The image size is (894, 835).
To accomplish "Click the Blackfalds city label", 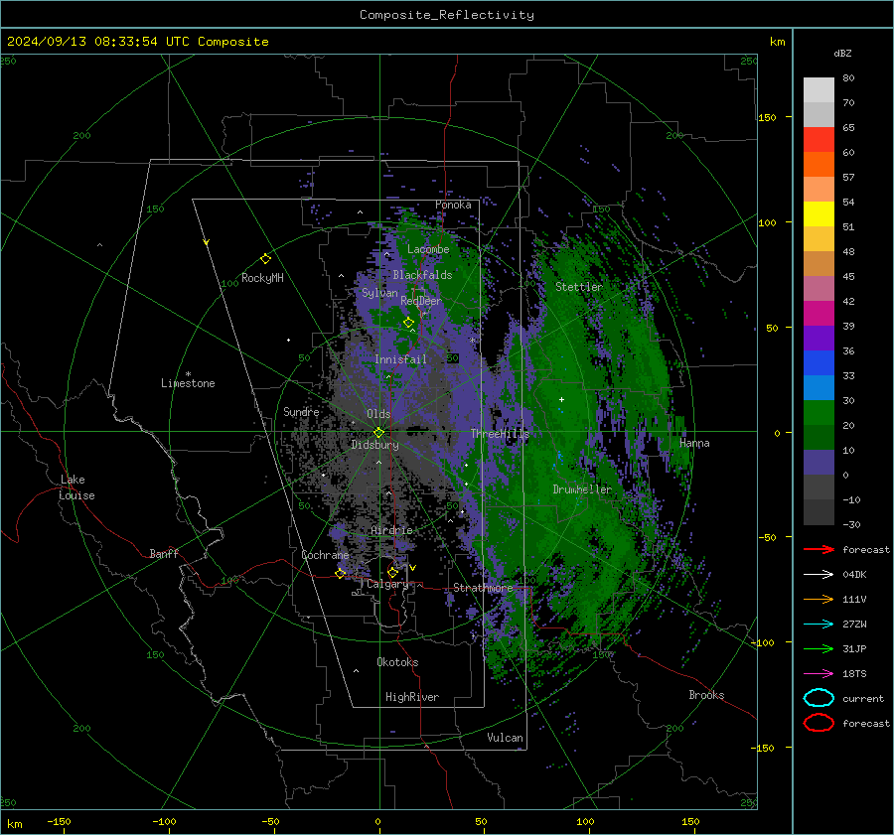I will pos(422,275).
